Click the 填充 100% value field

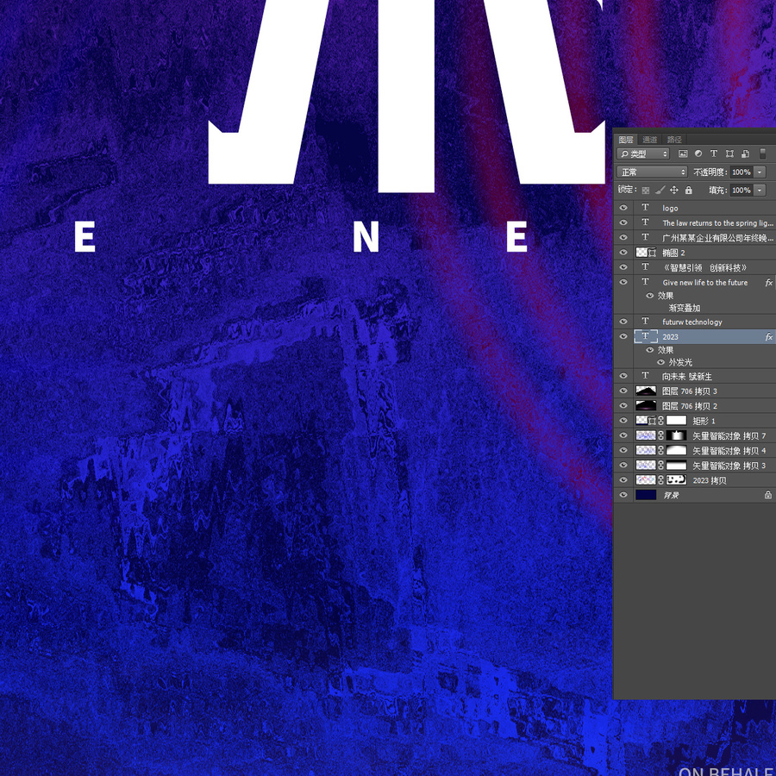[742, 190]
